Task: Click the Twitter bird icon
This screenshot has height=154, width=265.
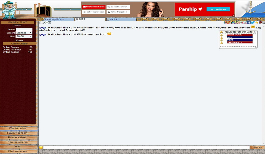Action: pos(253,23)
